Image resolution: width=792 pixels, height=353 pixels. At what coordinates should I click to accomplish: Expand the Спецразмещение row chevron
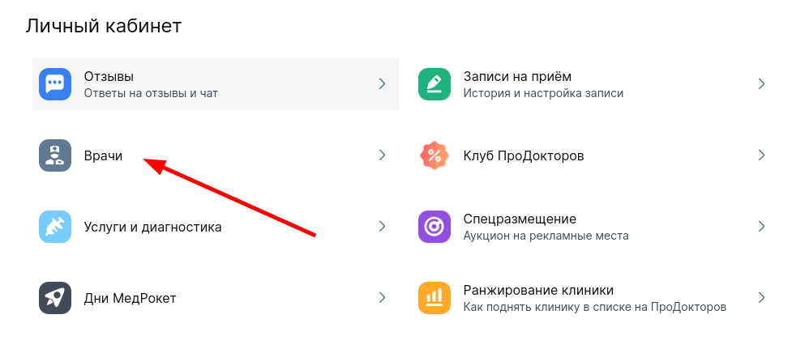(761, 227)
